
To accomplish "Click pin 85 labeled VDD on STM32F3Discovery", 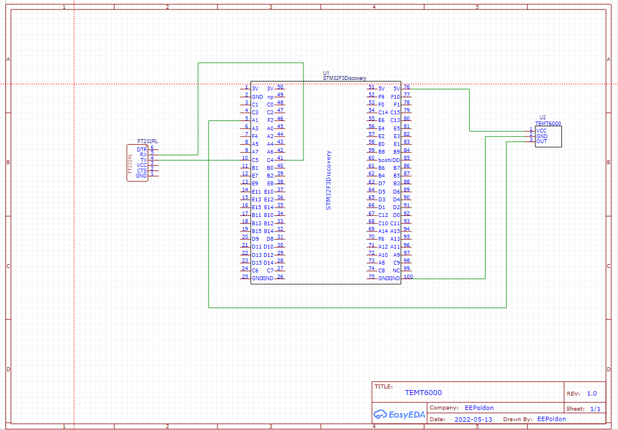I will [x=406, y=160].
